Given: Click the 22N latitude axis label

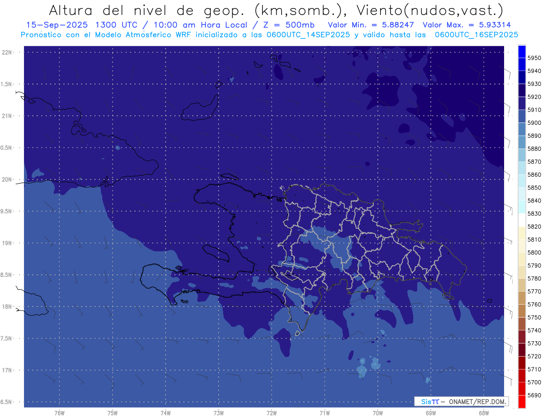Looking at the screenshot, I should [x=7, y=52].
